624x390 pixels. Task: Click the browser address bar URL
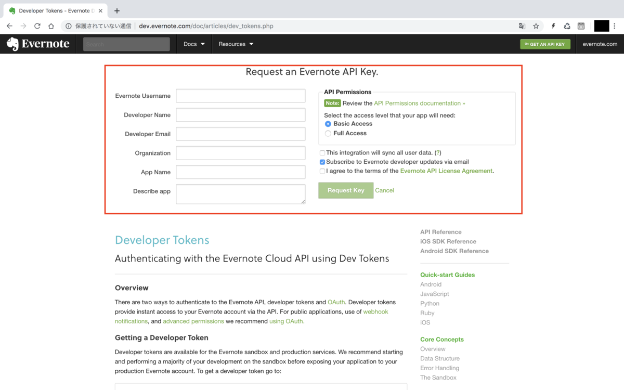pos(206,26)
